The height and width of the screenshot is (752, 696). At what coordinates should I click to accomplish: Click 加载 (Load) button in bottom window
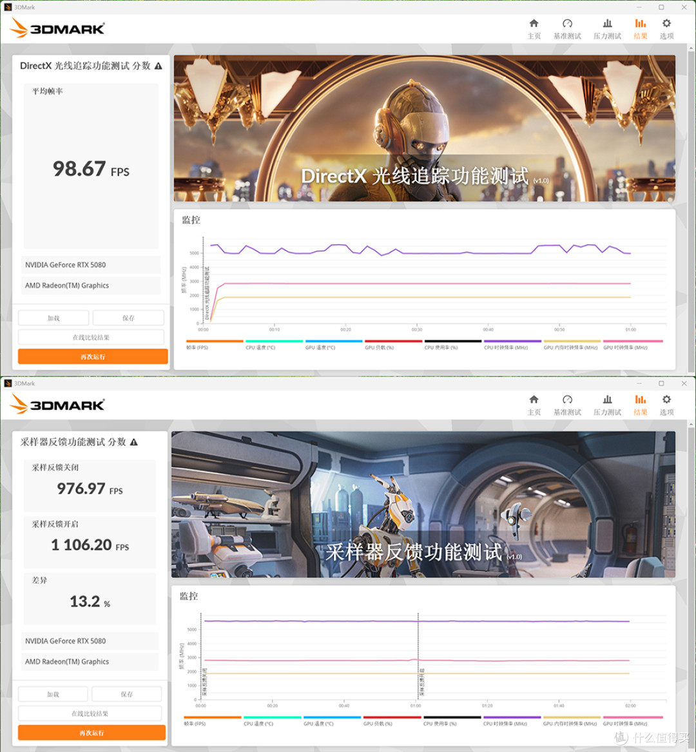coord(53,694)
